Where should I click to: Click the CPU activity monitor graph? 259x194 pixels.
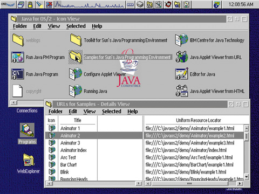pos(90,5)
